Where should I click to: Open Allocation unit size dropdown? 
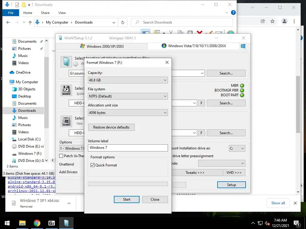point(128,112)
